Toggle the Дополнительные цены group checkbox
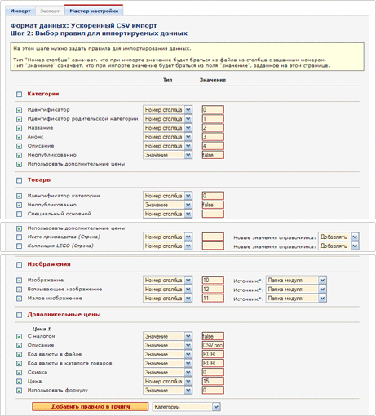Viewport: 376px width, 416px height. (19, 315)
